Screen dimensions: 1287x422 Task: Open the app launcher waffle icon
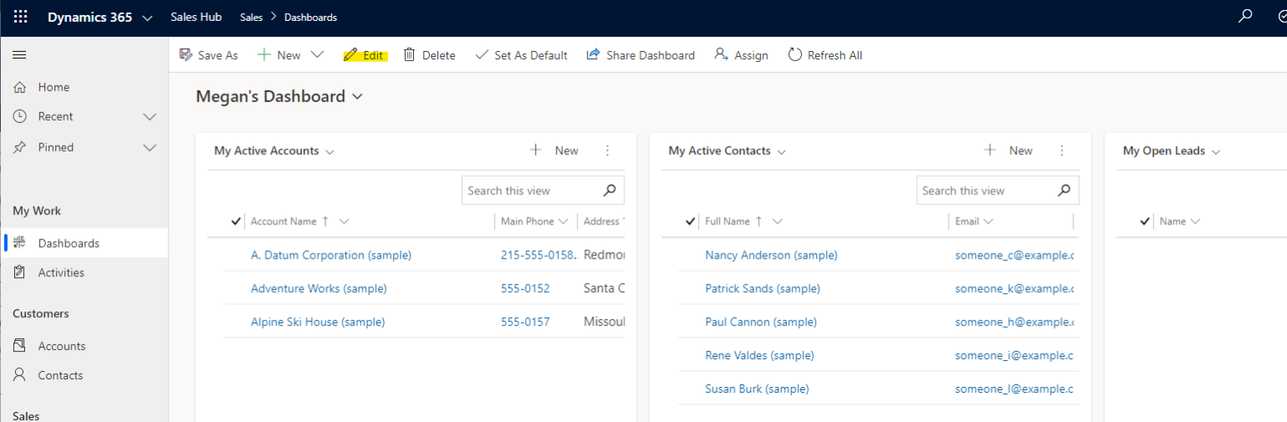(20, 17)
